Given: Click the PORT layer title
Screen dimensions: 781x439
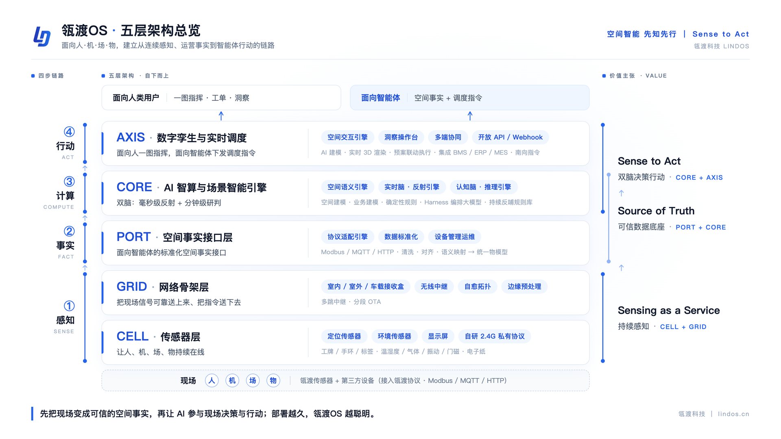Looking at the screenshot, I should (x=175, y=237).
